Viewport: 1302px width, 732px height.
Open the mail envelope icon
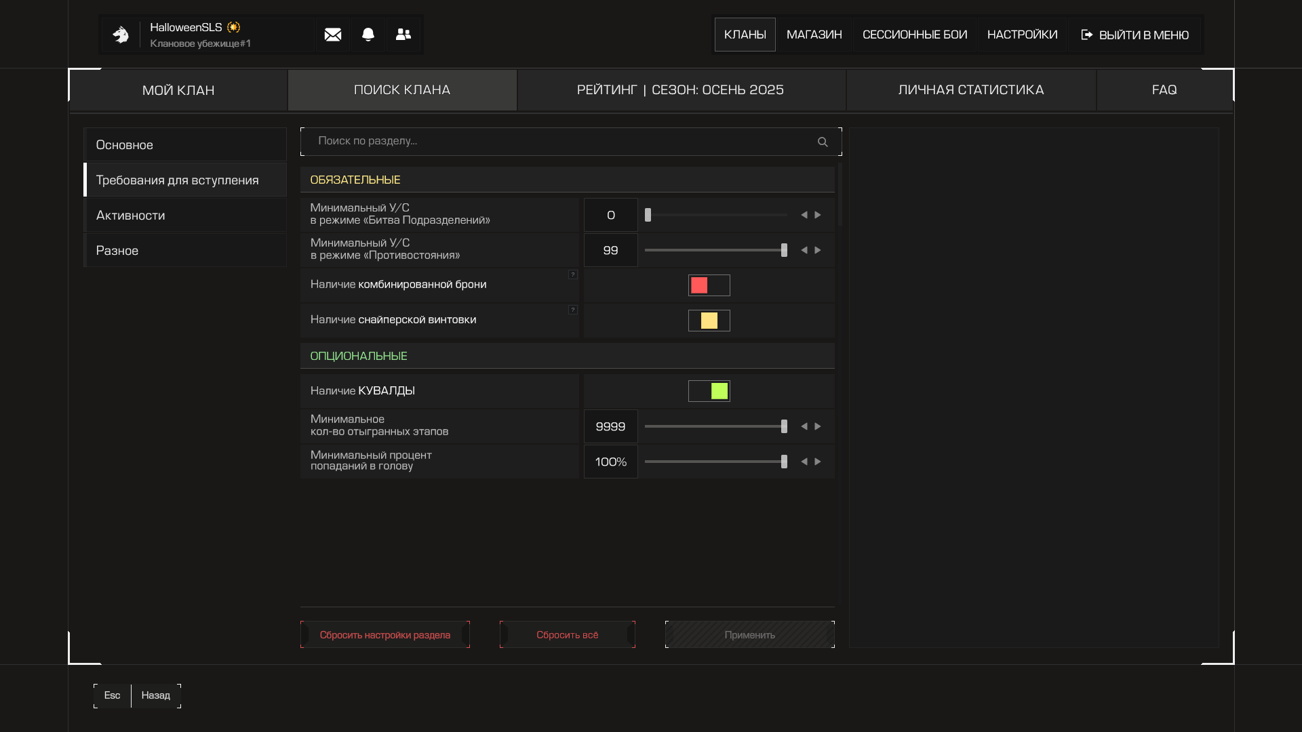coord(332,35)
